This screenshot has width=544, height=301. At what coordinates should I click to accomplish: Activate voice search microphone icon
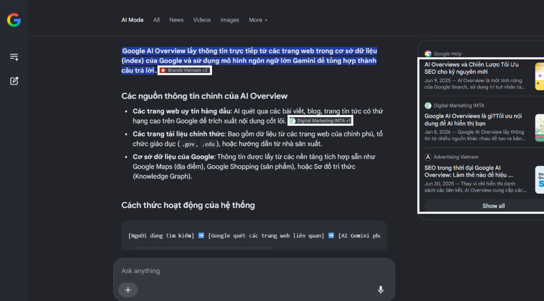pos(381,290)
